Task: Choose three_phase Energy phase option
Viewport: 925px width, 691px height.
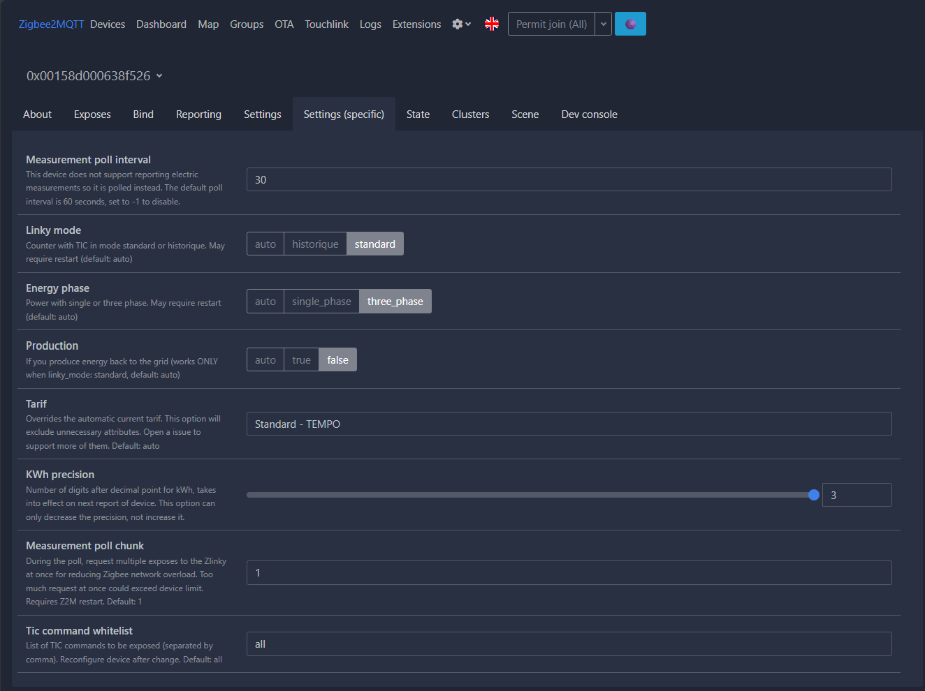Action: [x=395, y=302]
